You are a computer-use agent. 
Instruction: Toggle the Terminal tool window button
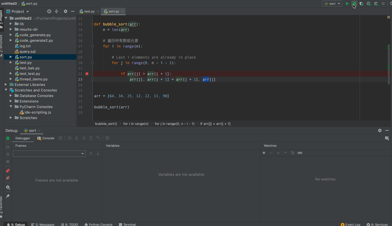127,224
